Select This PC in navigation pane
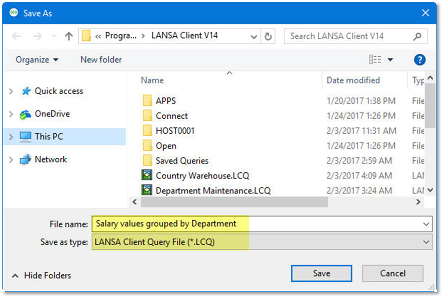Screen dimensions: 443x298 [49, 137]
